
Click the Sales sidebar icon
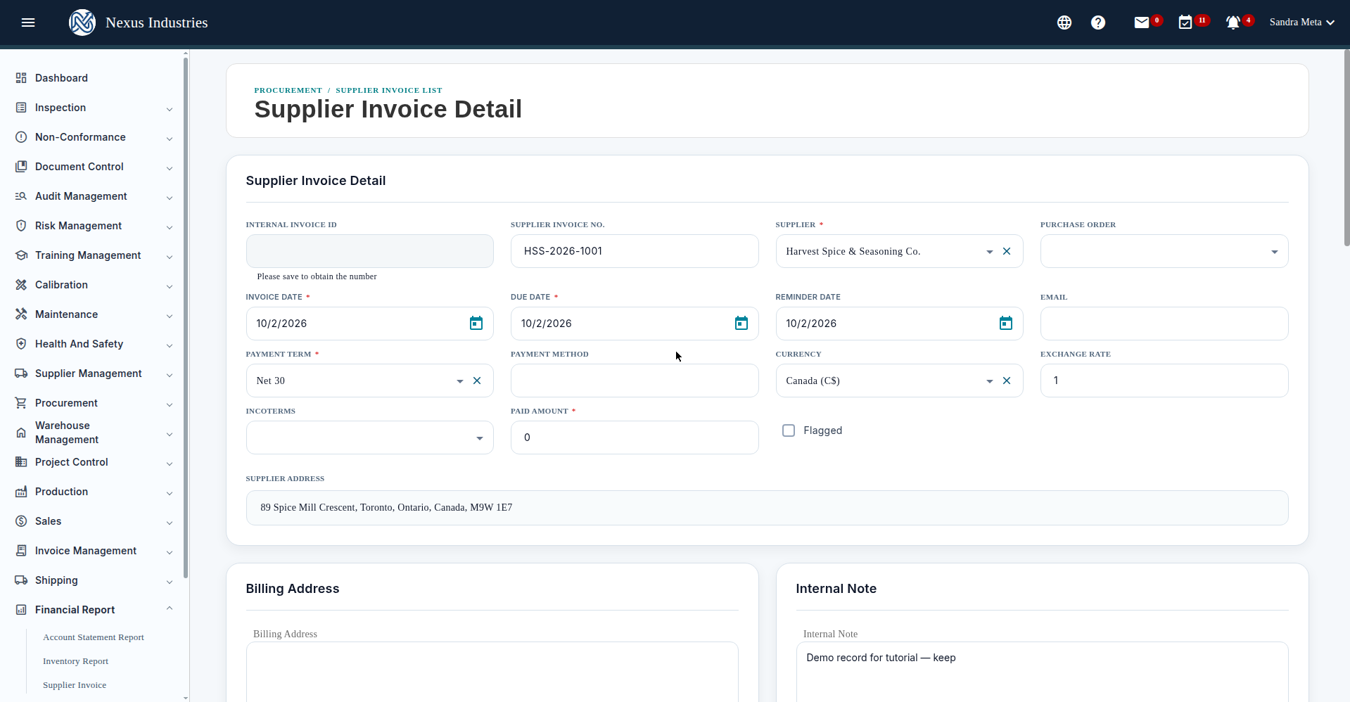click(21, 521)
